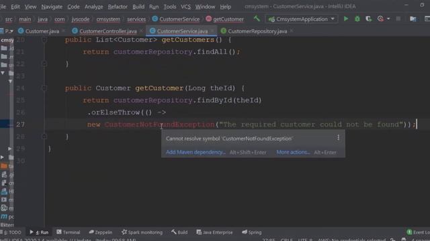Image resolution: width=430 pixels, height=241 pixels.
Task: Click the getCustomer method breadcrumb
Action: pyautogui.click(x=224, y=19)
